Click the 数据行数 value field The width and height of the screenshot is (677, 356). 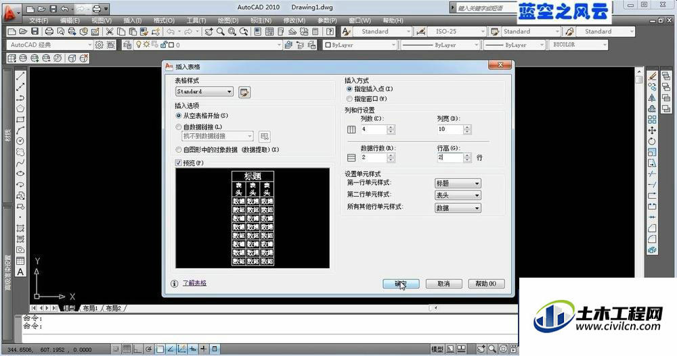click(x=374, y=158)
